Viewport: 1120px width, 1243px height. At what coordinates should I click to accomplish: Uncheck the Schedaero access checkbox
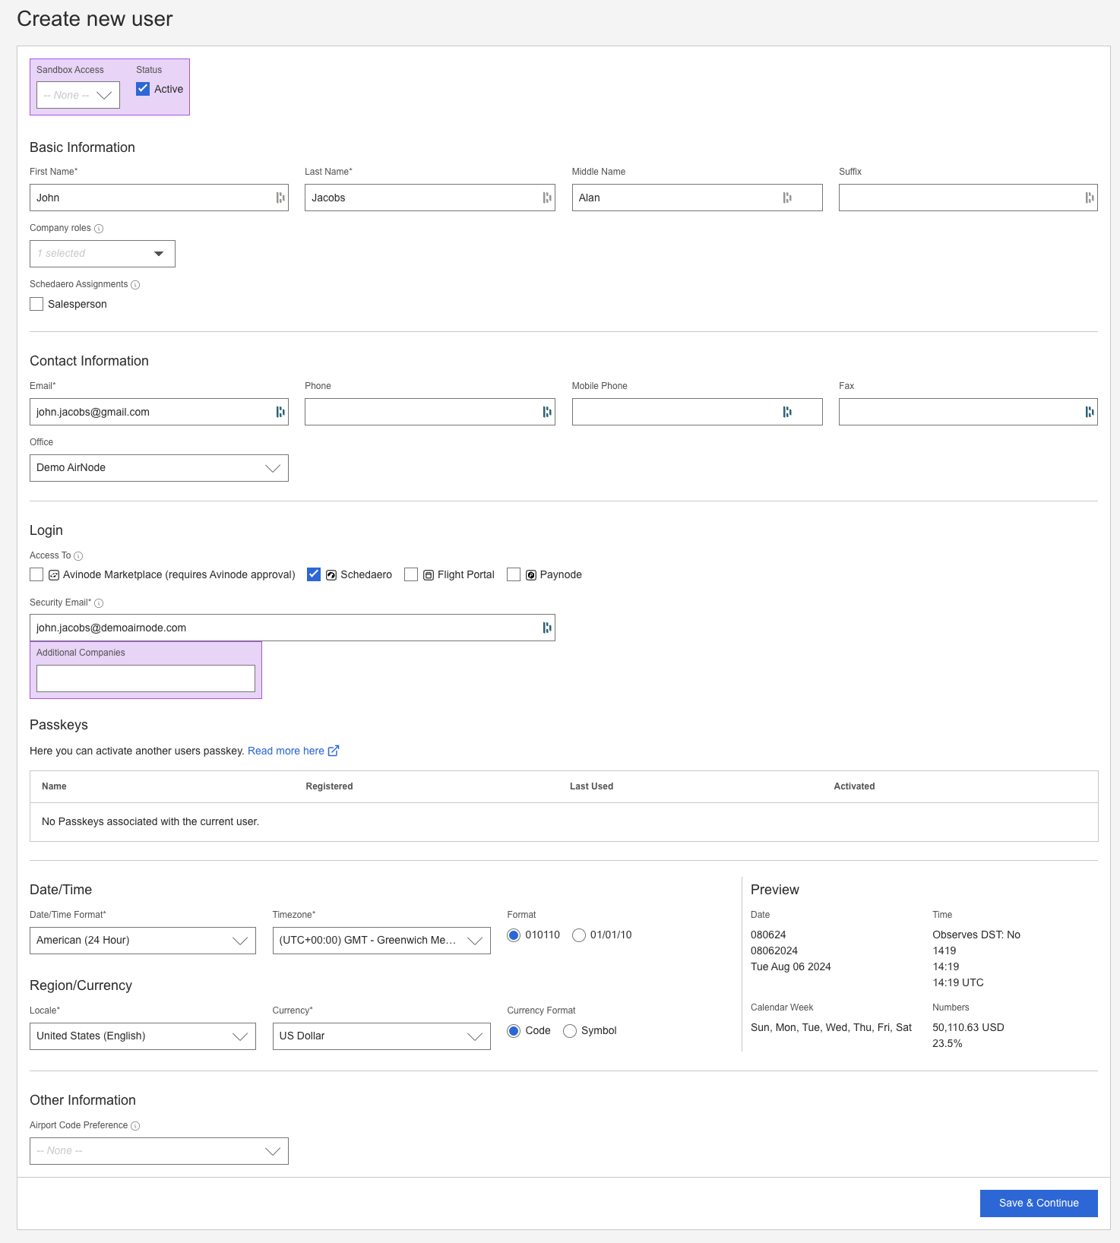(314, 574)
